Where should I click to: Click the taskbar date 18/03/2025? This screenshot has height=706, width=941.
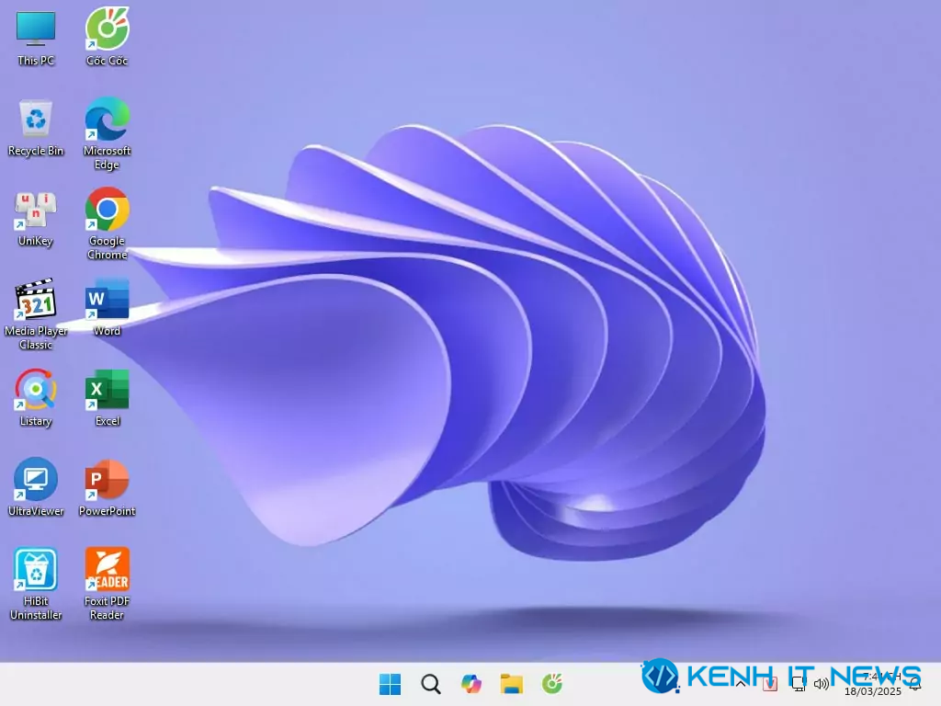[x=873, y=691]
